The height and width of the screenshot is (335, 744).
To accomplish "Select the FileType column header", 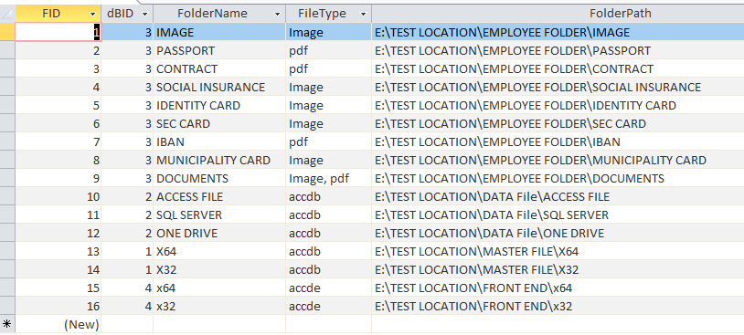I will point(328,14).
